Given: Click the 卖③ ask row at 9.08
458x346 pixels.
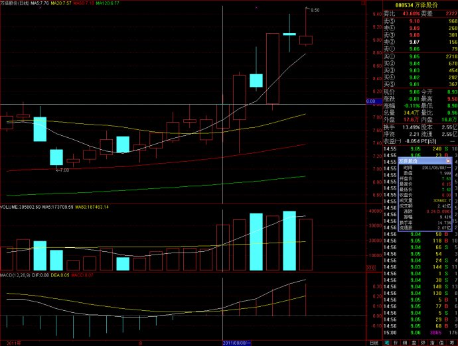Looking at the screenshot, I should 420,35.
